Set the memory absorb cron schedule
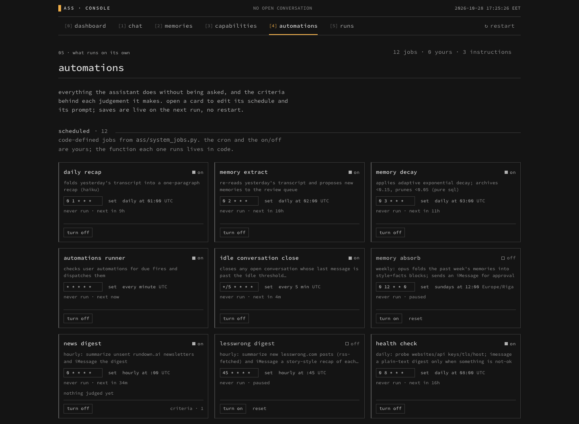This screenshot has width=579, height=424. click(x=425, y=287)
